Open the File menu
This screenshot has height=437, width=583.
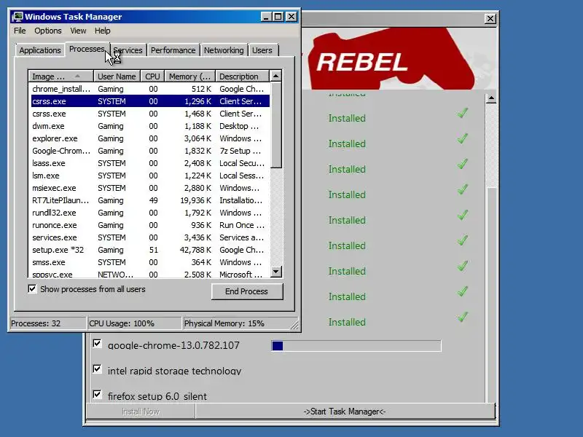click(x=20, y=31)
